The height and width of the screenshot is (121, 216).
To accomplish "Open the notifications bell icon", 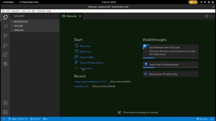I will click(212, 119).
